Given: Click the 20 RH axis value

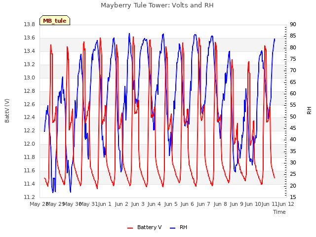Looking at the screenshot, I should (x=293, y=186).
